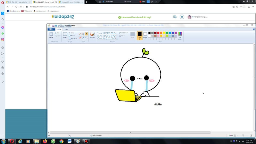
Task: Activate Color 1 black selector
Action: tap(139, 35)
